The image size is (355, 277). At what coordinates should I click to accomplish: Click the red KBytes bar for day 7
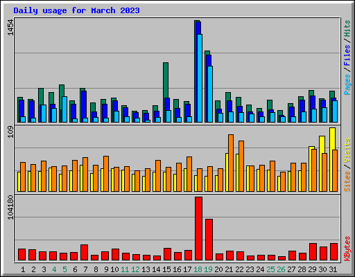pos(84,252)
